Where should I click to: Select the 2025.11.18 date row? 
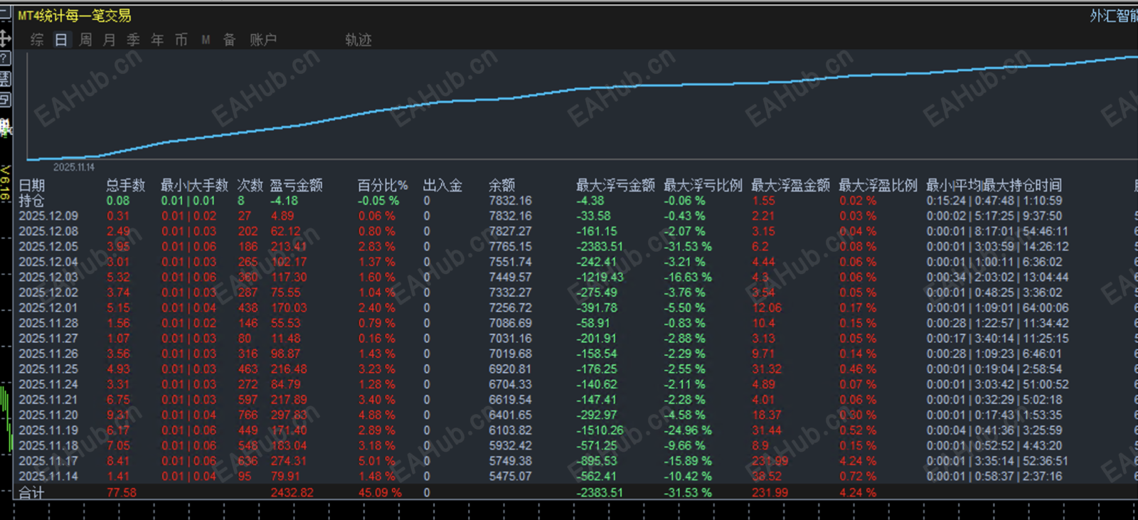[x=48, y=446]
